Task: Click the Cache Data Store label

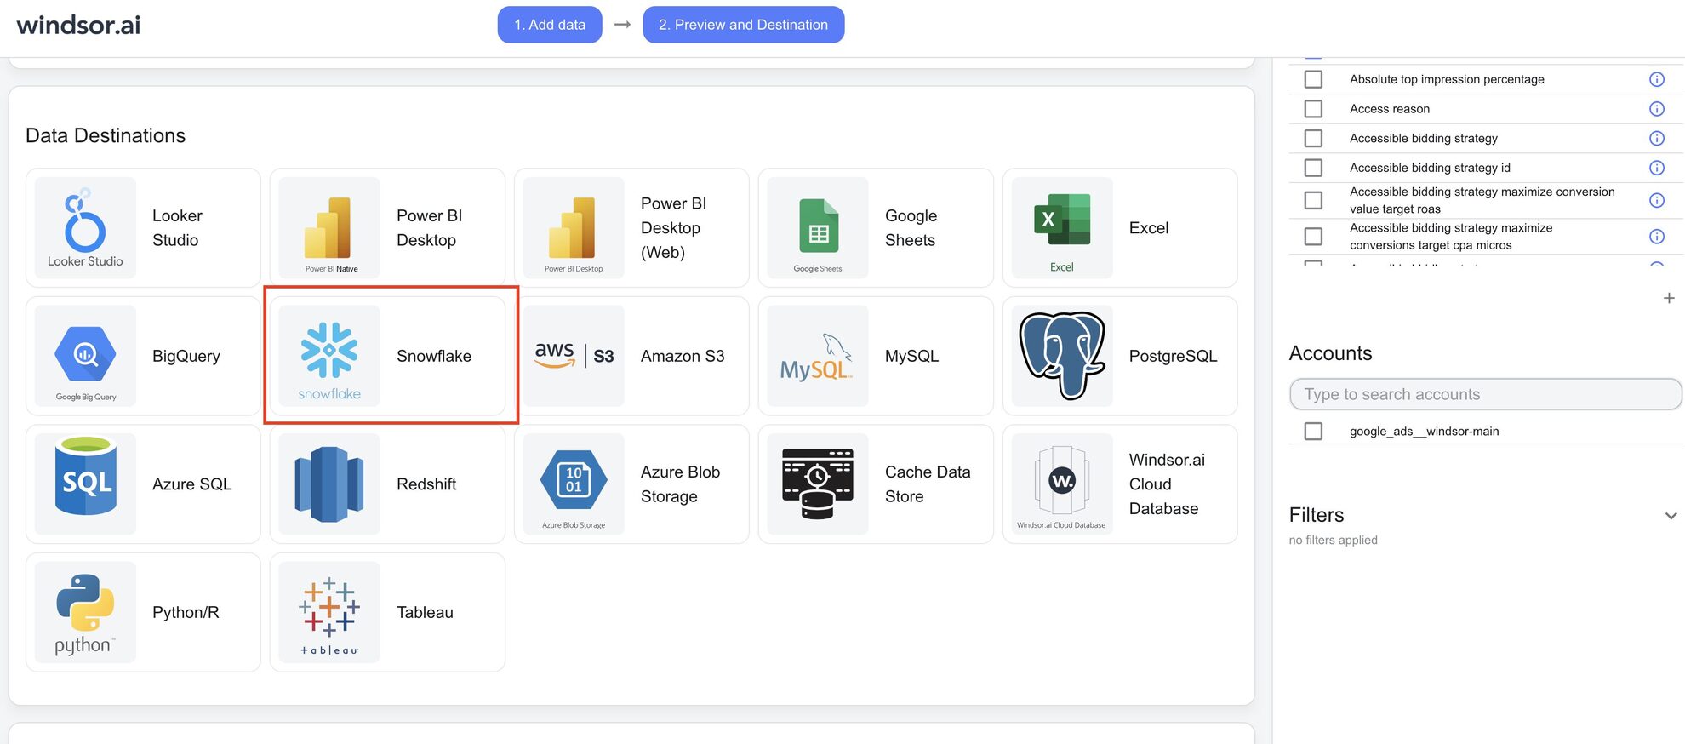Action: pyautogui.click(x=928, y=484)
